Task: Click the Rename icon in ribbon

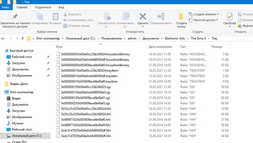Action: tap(160, 17)
